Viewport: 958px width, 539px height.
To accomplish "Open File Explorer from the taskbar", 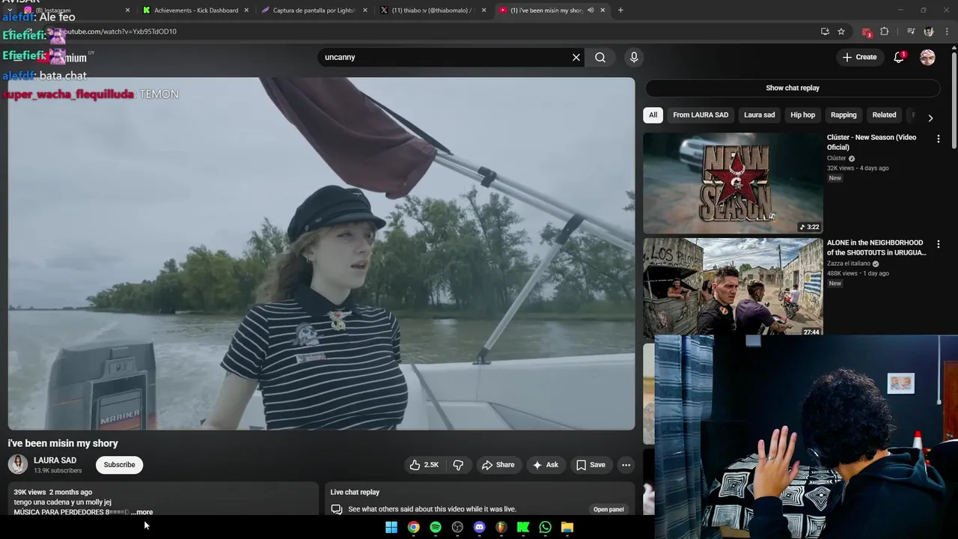I will pyautogui.click(x=567, y=527).
